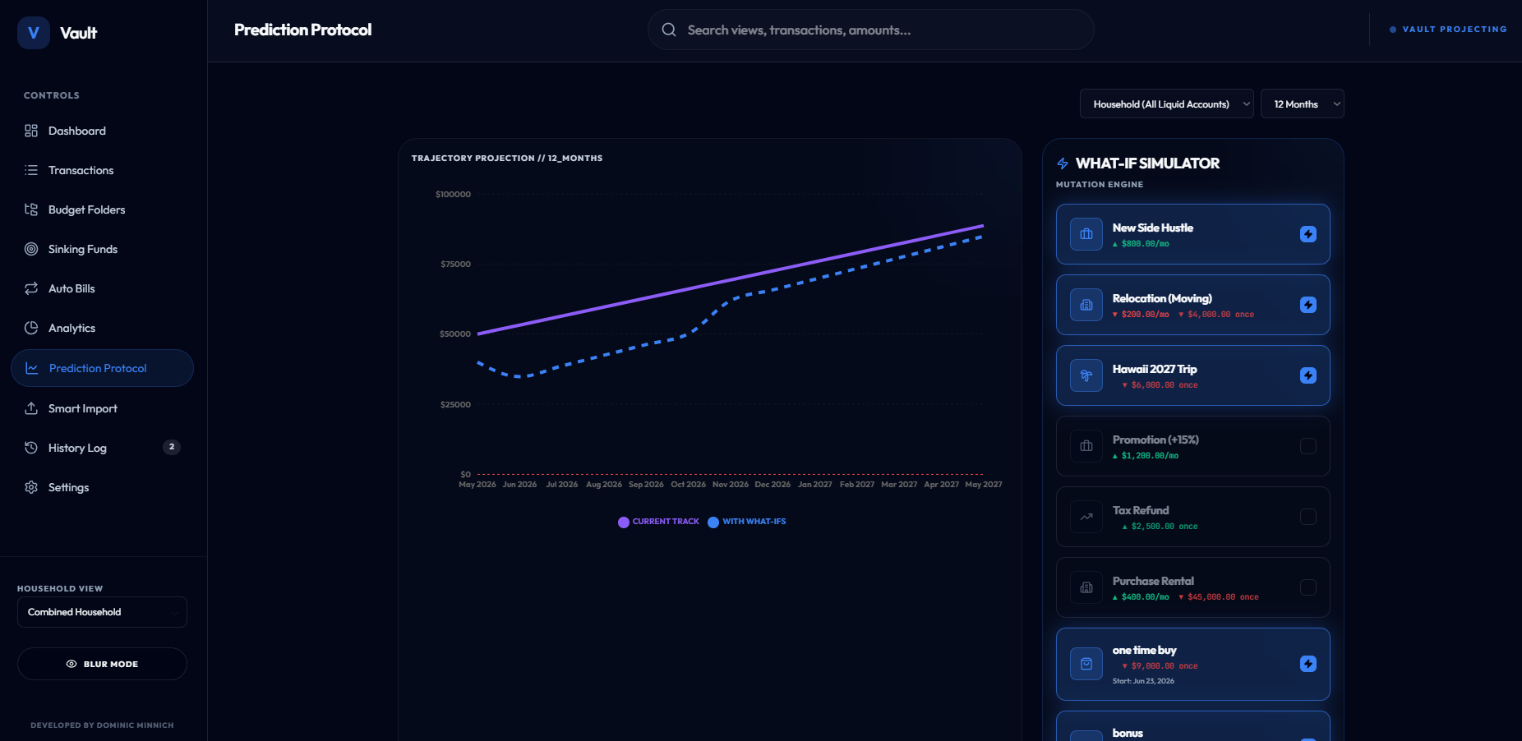This screenshot has height=741, width=1522.
Task: Click the Sinking Funds target icon
Action: click(31, 249)
